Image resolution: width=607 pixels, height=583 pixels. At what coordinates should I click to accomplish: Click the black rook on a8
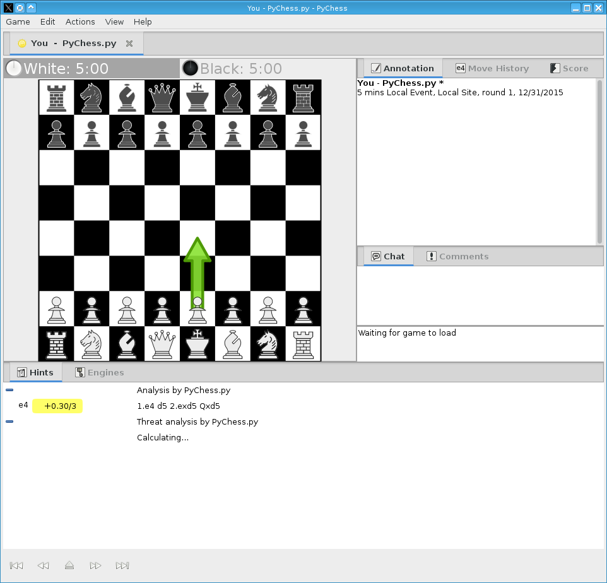(57, 97)
